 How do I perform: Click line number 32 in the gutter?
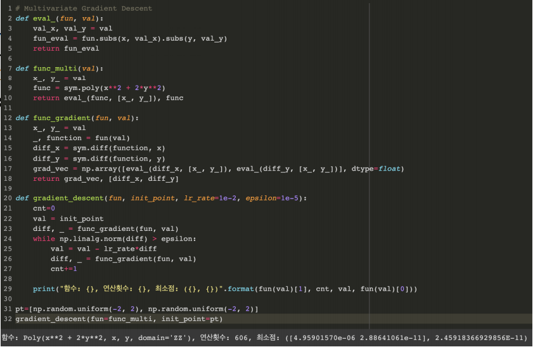click(8, 319)
